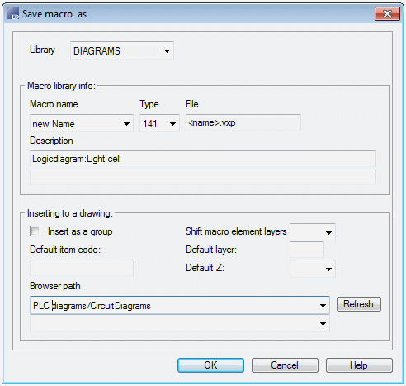Close the Save macro as dialog
The width and height of the screenshot is (406, 386).
click(x=387, y=13)
